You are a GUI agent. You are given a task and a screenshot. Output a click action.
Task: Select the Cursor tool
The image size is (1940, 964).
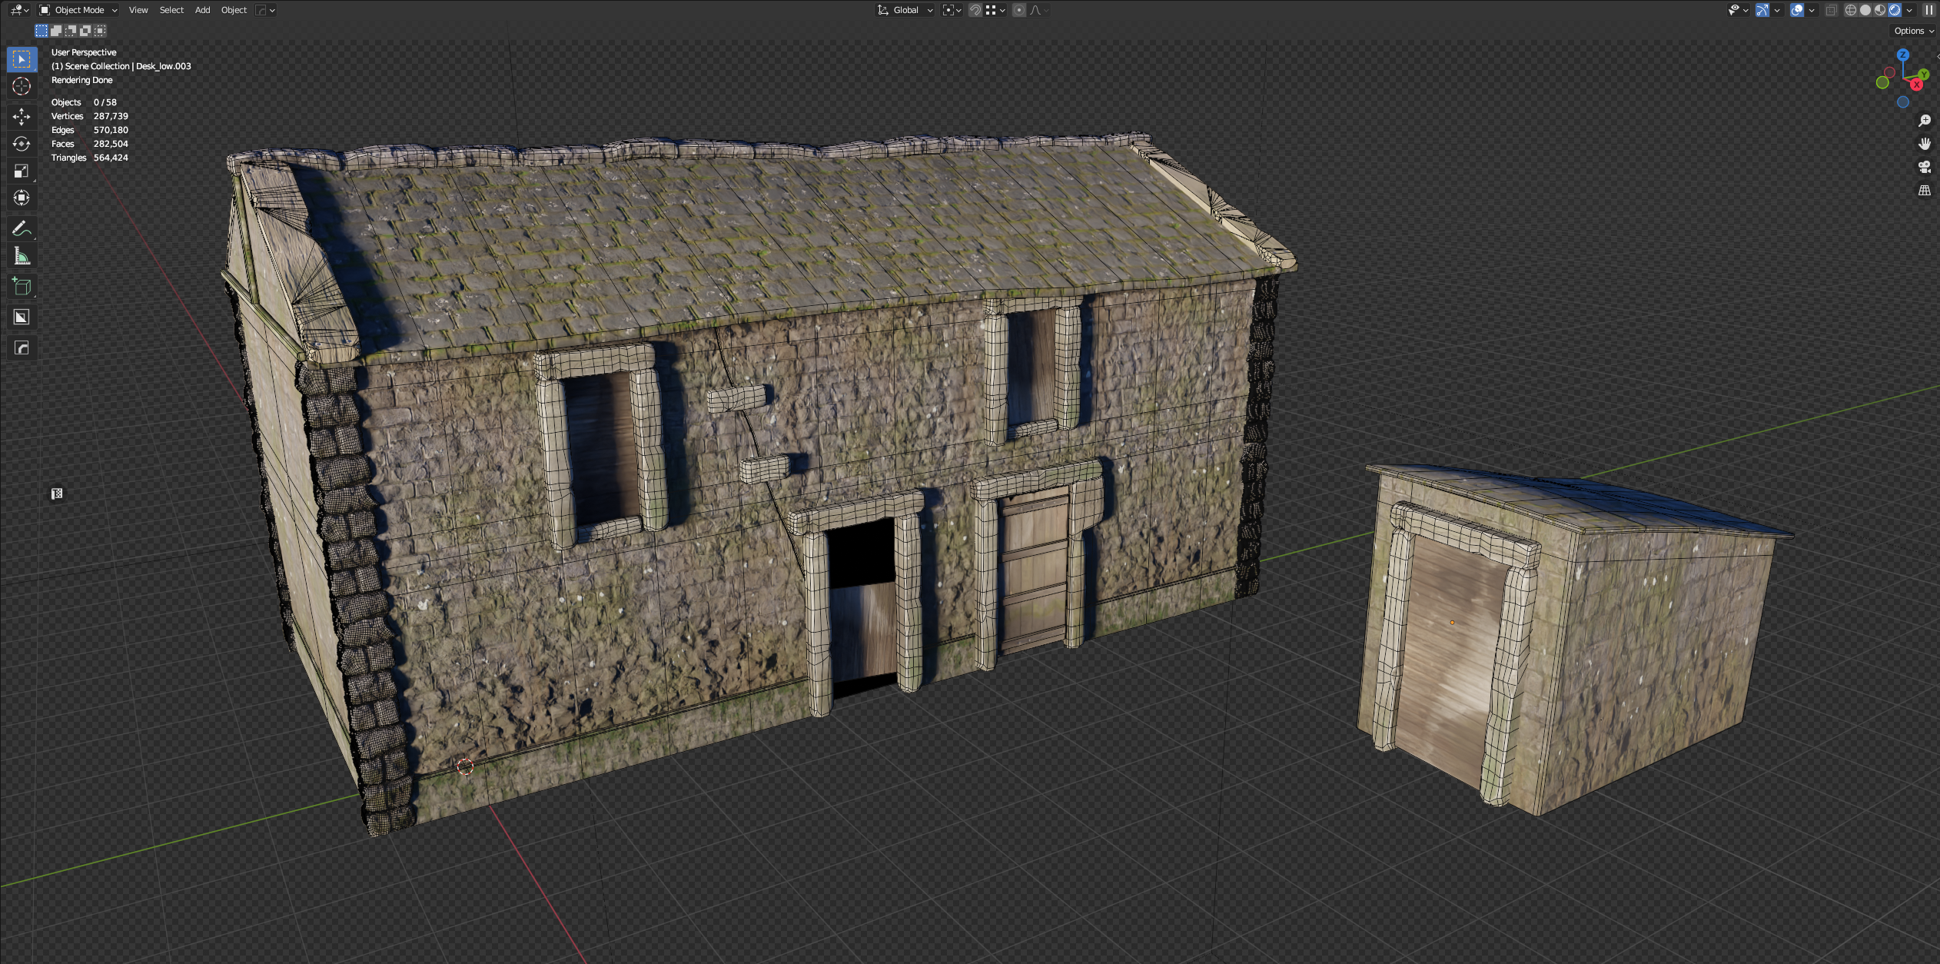point(22,86)
